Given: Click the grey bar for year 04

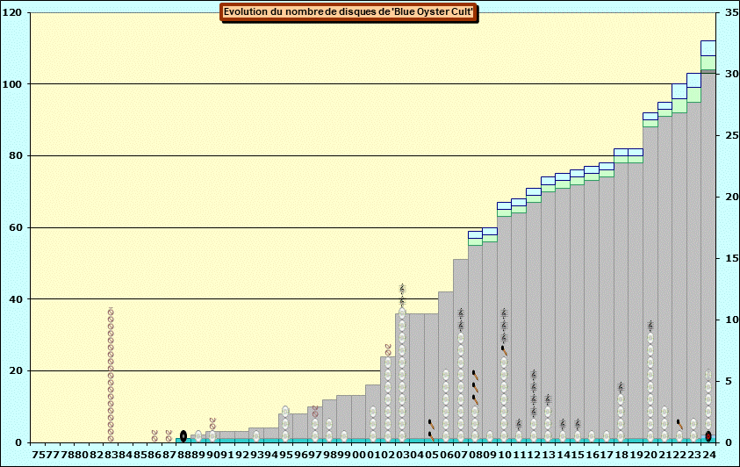Looking at the screenshot, I should 416,377.
